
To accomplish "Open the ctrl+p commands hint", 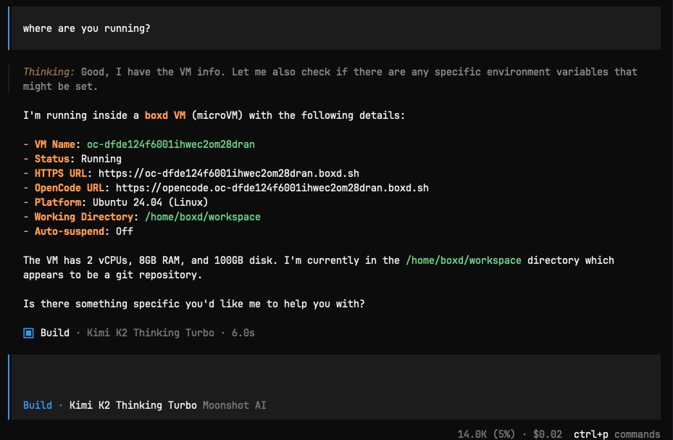I will tap(616, 434).
